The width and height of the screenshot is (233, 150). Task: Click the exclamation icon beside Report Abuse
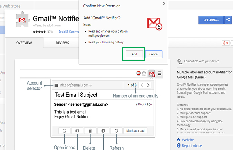179,145
